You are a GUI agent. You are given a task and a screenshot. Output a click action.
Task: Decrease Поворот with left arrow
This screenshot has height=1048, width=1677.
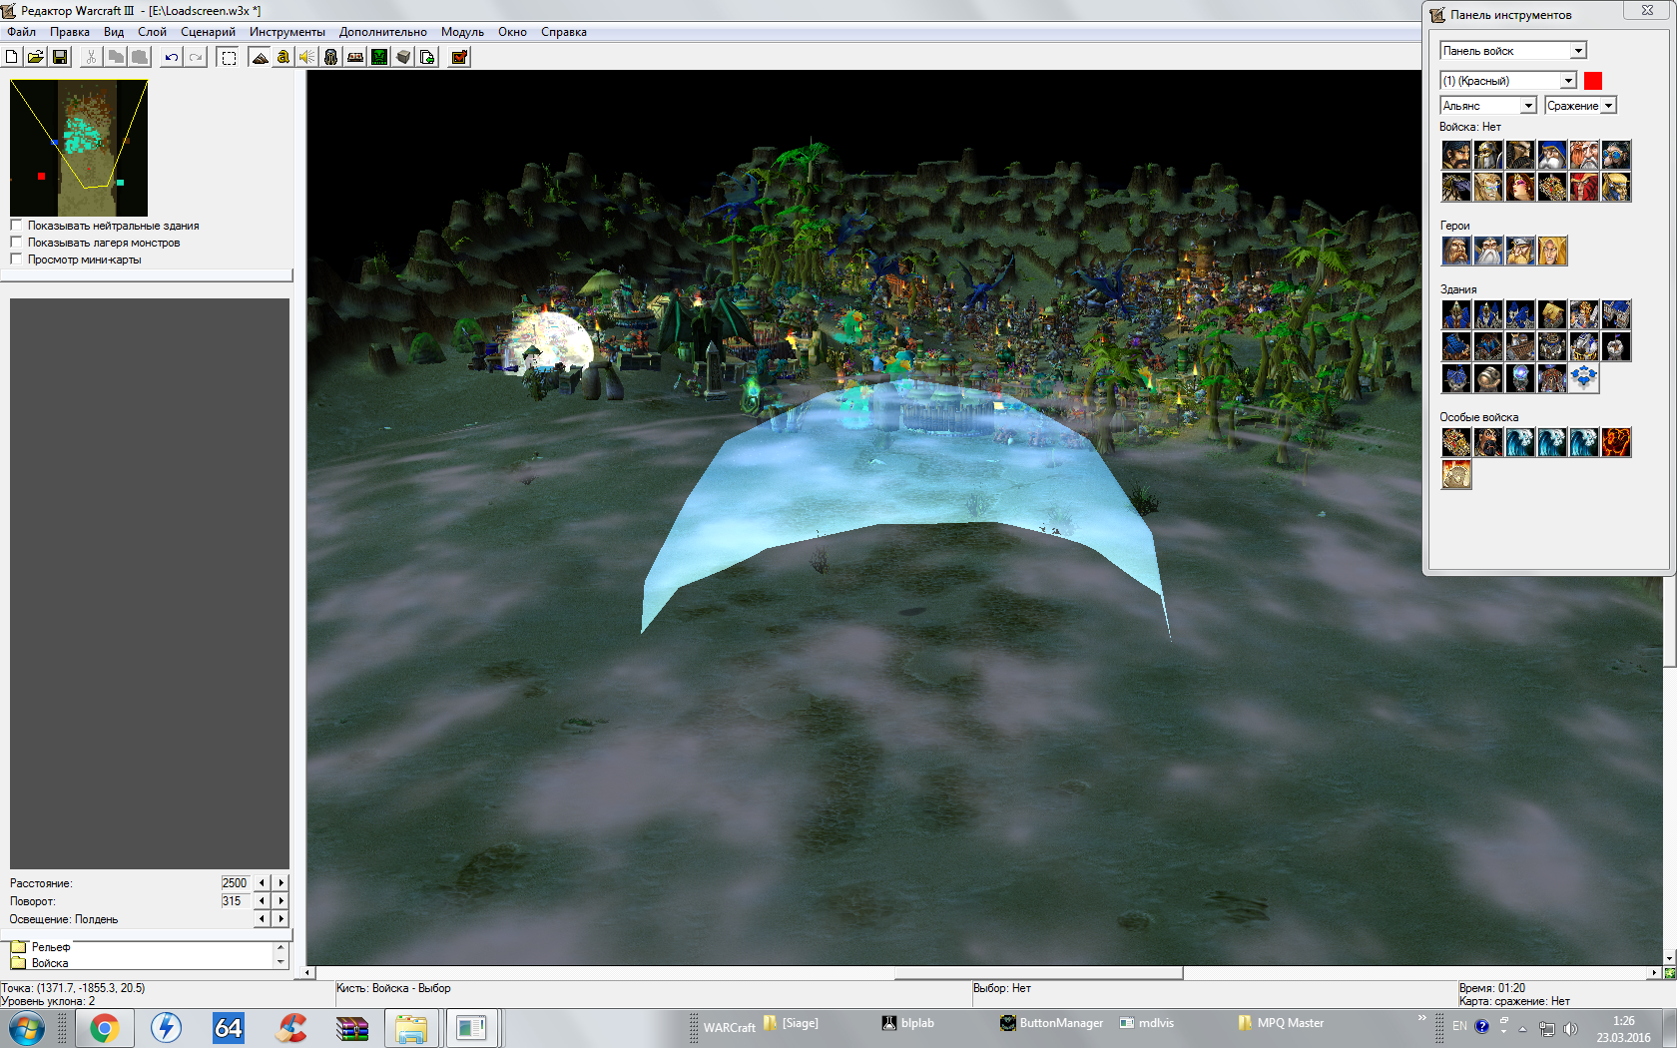click(x=263, y=901)
